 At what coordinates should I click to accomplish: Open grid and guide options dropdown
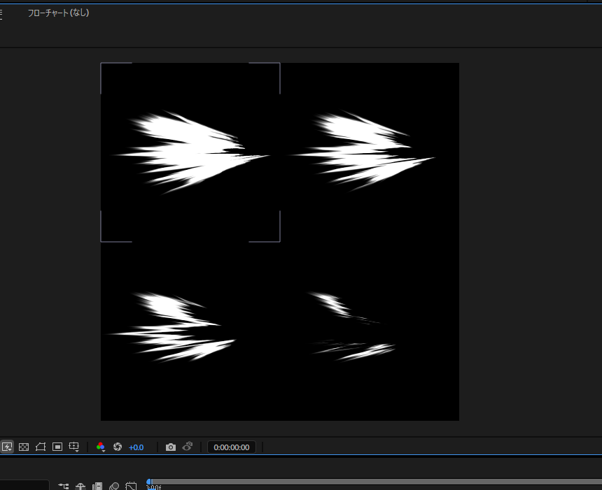75,447
